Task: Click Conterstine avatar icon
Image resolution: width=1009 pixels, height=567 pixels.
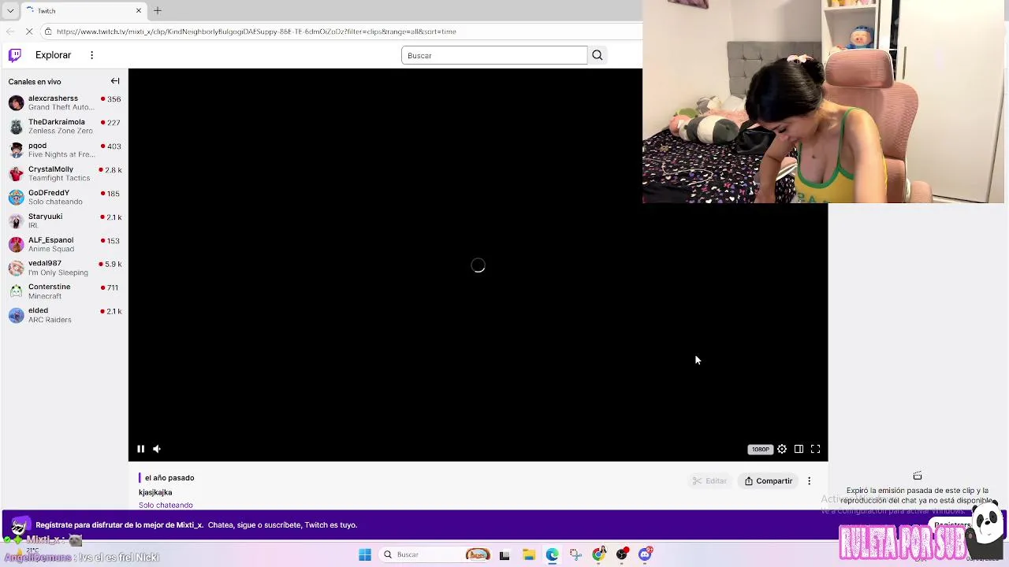Action: [16, 292]
